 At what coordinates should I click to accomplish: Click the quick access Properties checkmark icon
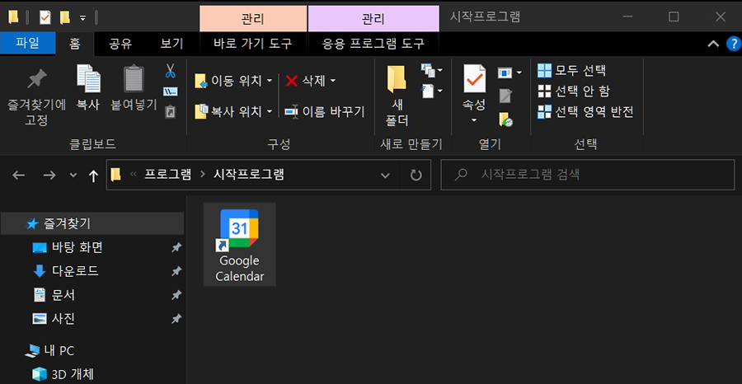[45, 18]
